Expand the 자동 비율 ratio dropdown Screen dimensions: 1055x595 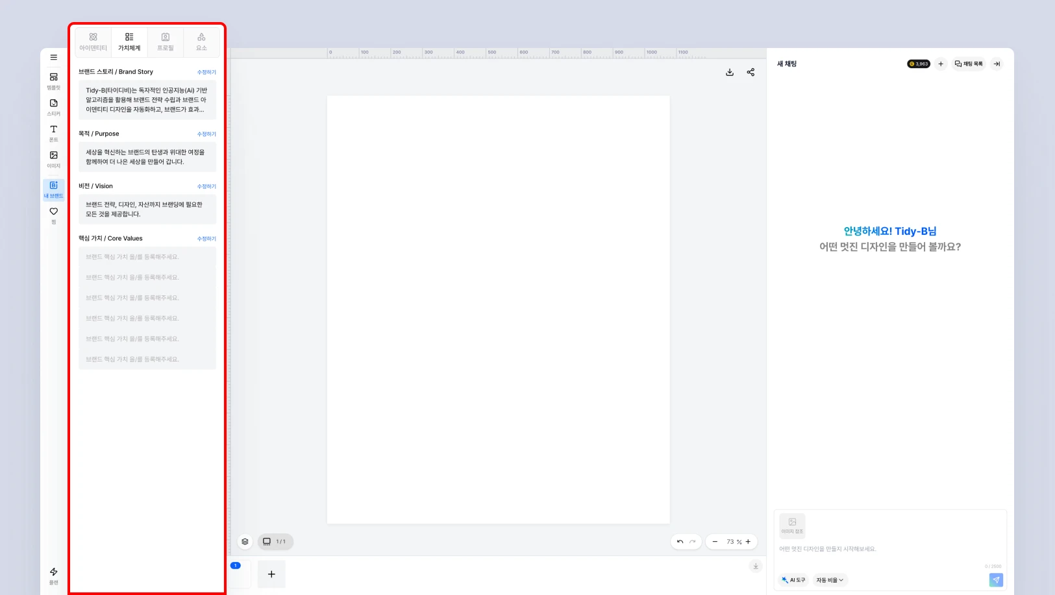click(x=830, y=580)
